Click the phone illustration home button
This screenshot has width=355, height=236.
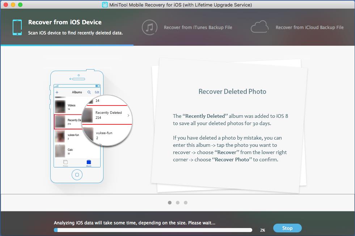(77, 175)
